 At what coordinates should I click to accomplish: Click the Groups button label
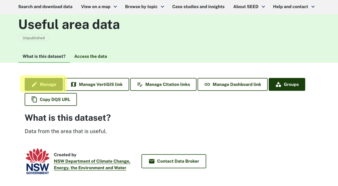(x=291, y=85)
